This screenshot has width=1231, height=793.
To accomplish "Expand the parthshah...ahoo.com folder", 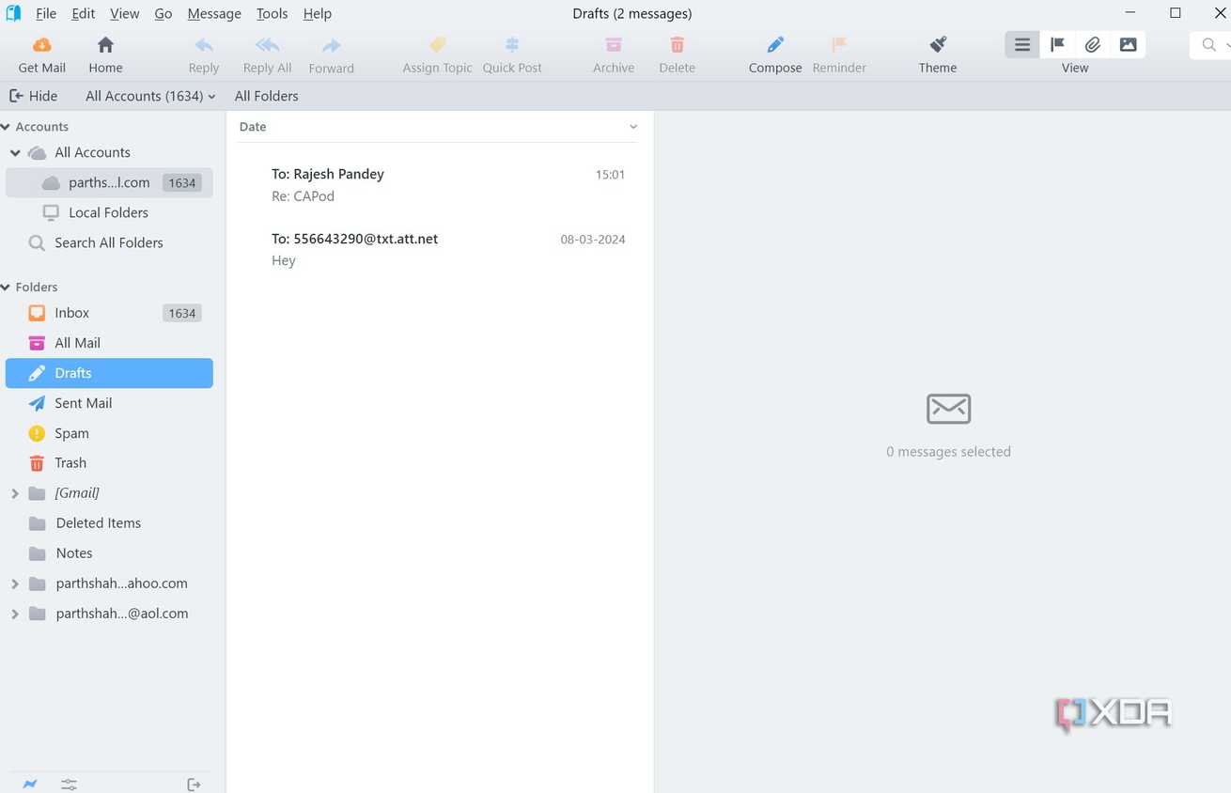I will 14,583.
